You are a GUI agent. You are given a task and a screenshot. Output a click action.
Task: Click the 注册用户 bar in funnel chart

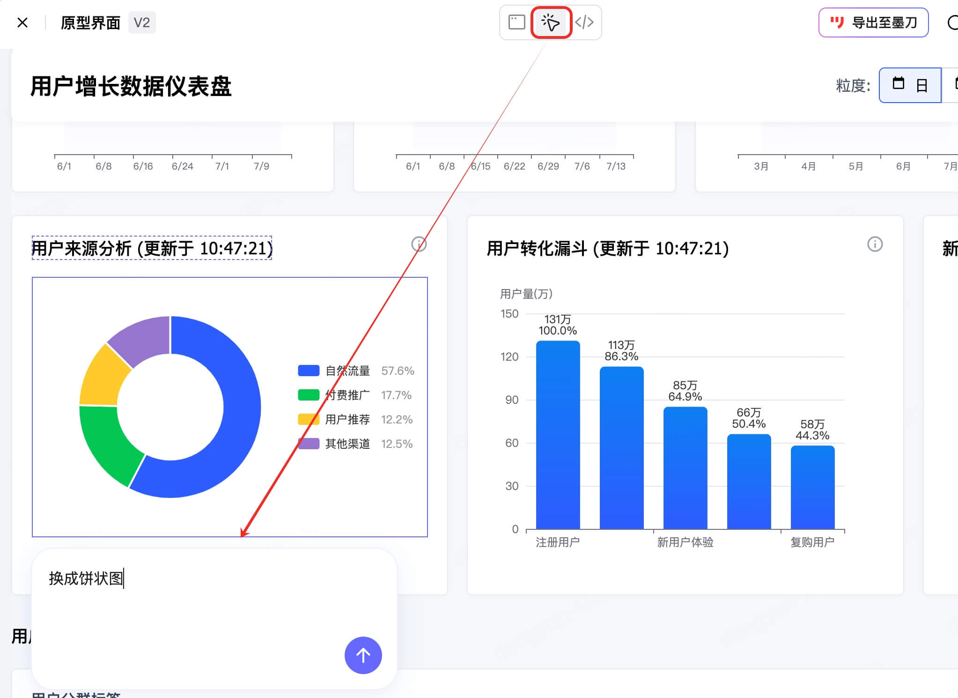pos(558,436)
